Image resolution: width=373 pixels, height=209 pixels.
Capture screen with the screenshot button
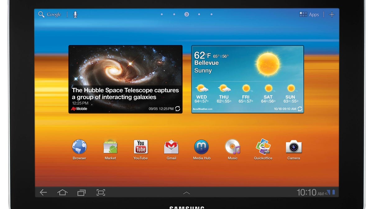101,193
